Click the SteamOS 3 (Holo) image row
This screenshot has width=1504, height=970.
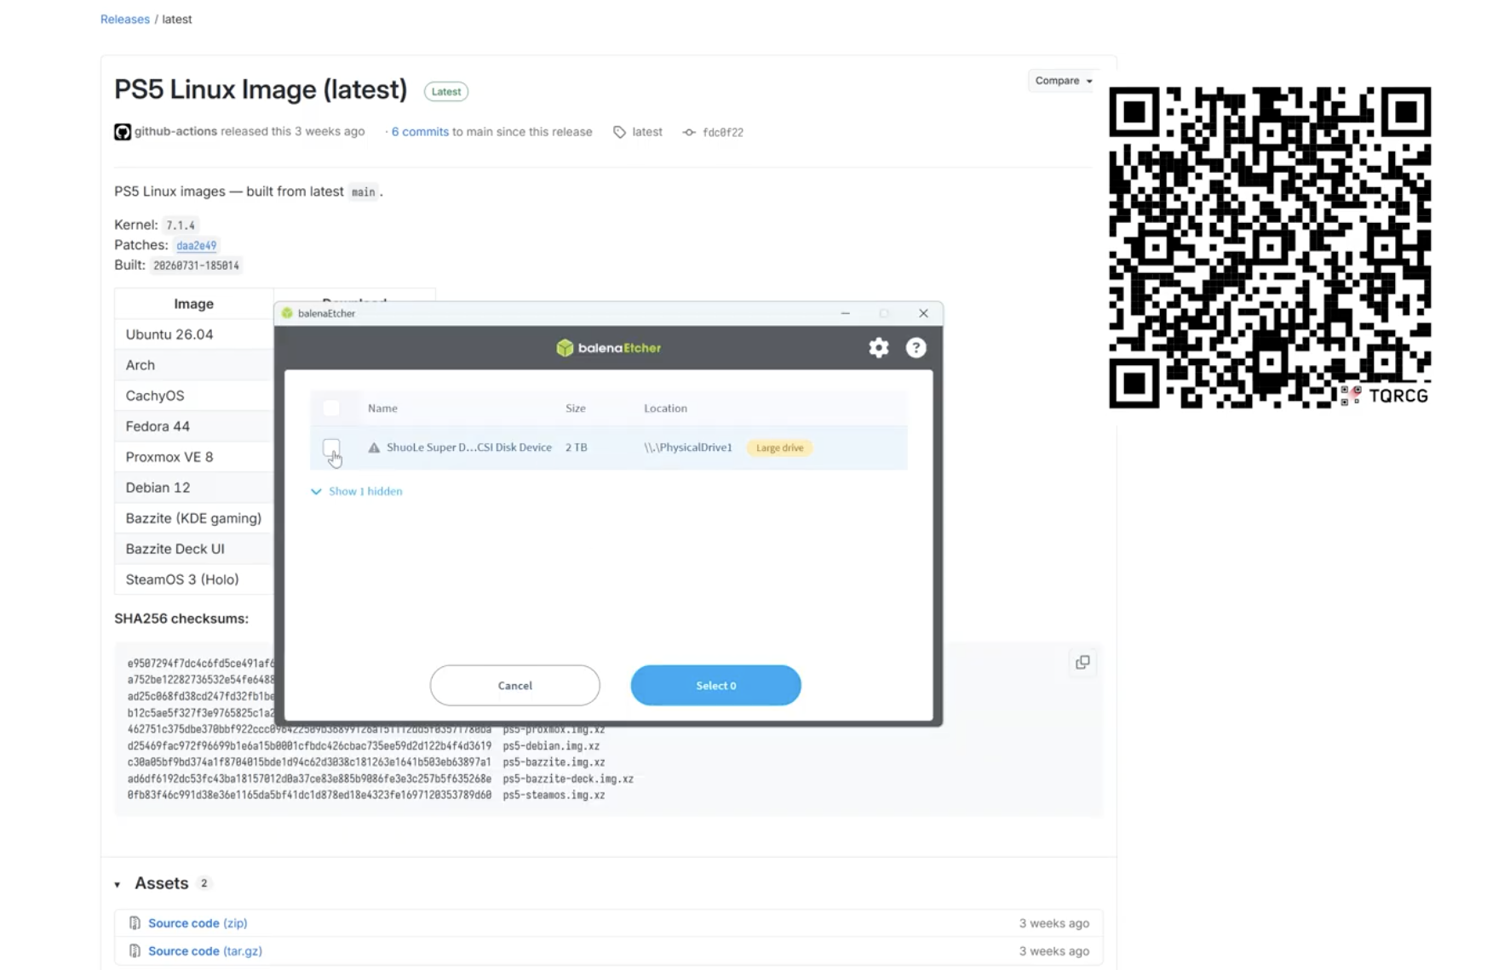coord(194,579)
